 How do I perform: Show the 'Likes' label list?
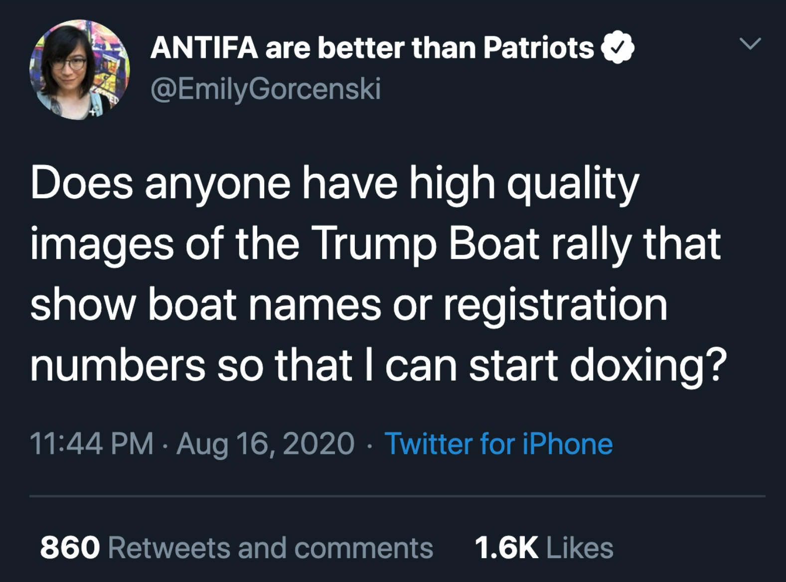click(x=580, y=548)
